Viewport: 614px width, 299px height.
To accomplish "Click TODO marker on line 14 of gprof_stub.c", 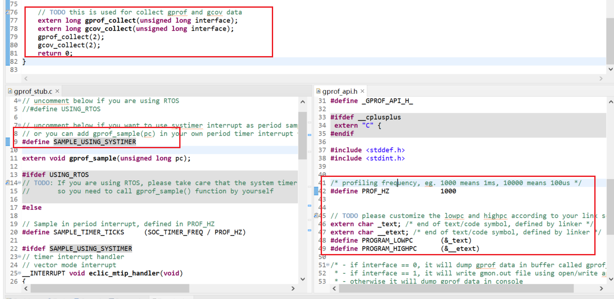I will [7, 183].
